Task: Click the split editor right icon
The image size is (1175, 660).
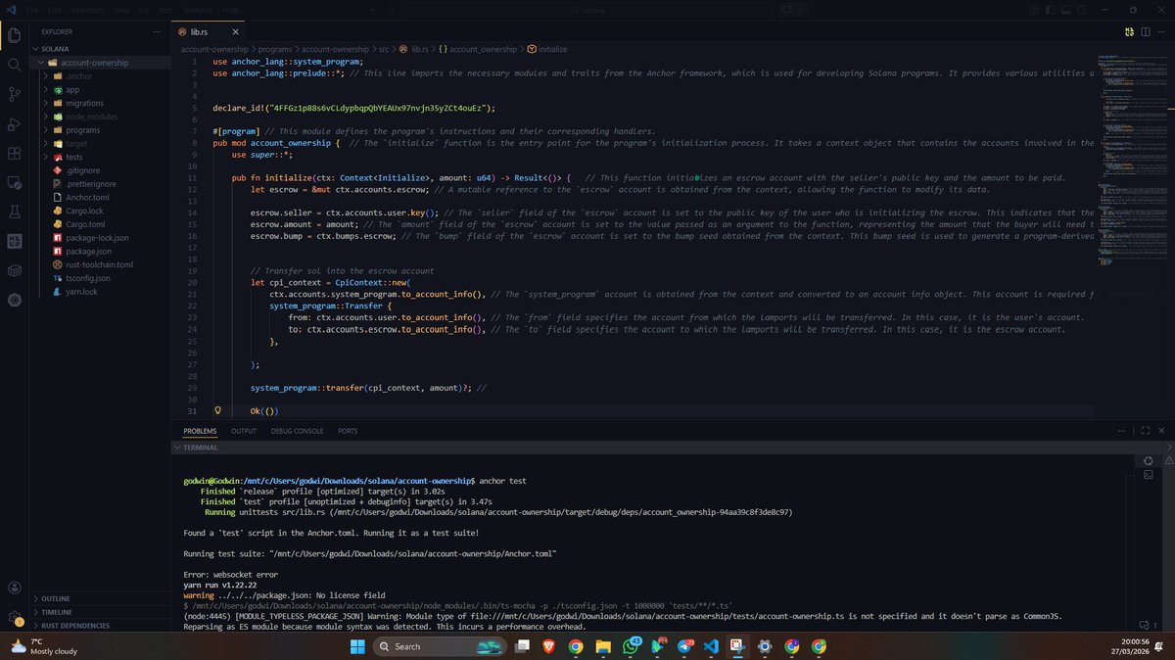Action: click(x=1145, y=31)
